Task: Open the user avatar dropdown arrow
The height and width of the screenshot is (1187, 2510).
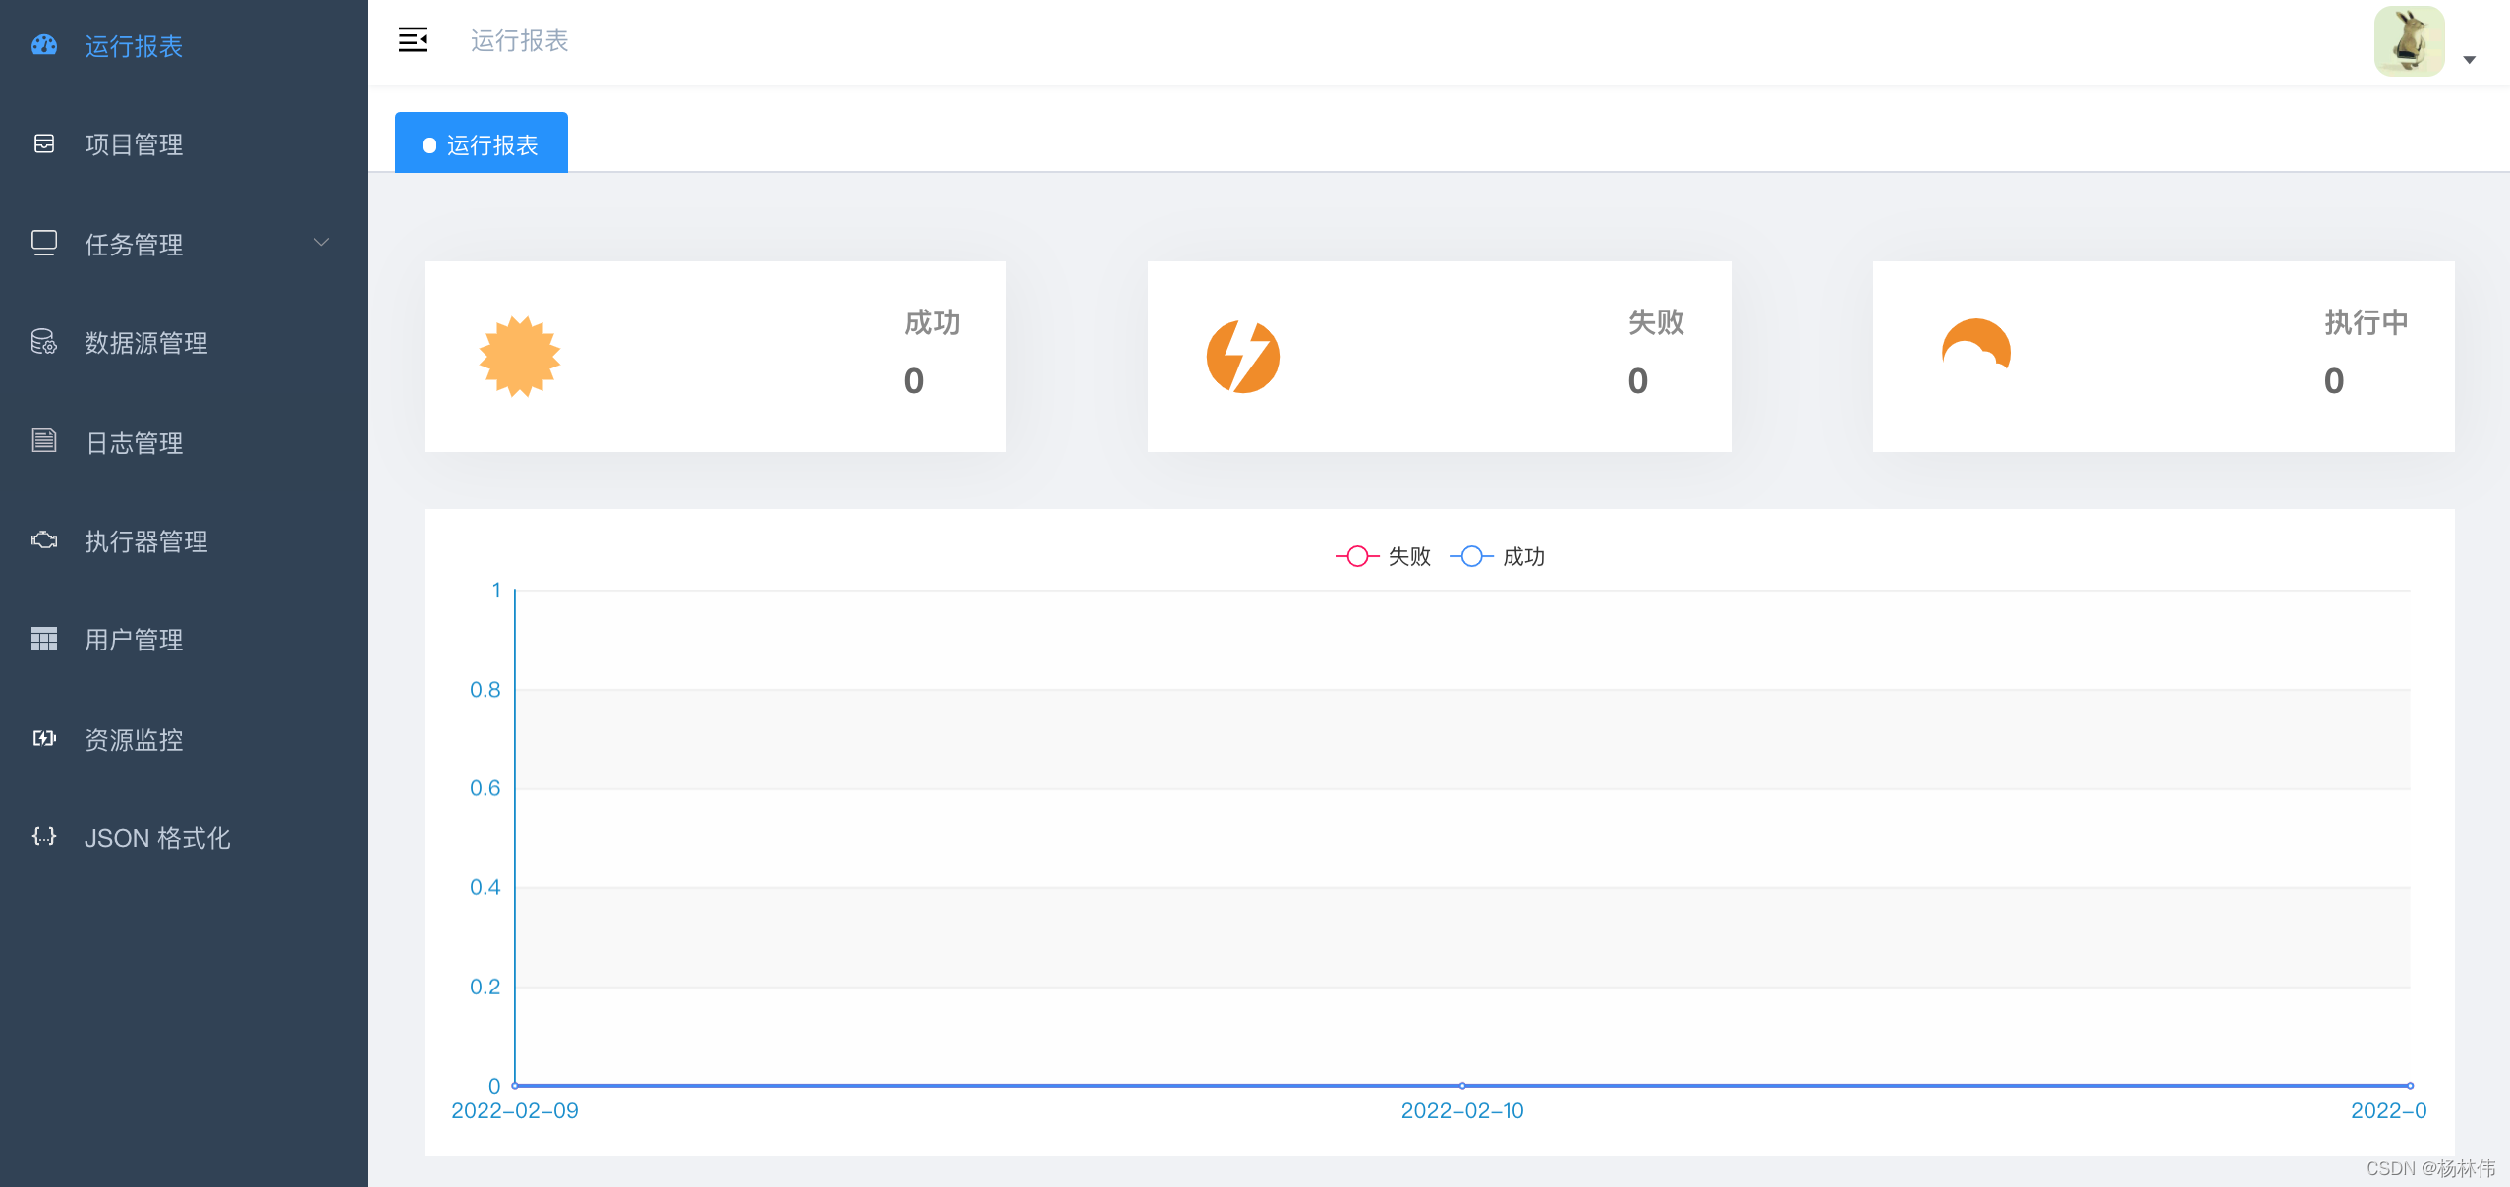Action: [2470, 60]
